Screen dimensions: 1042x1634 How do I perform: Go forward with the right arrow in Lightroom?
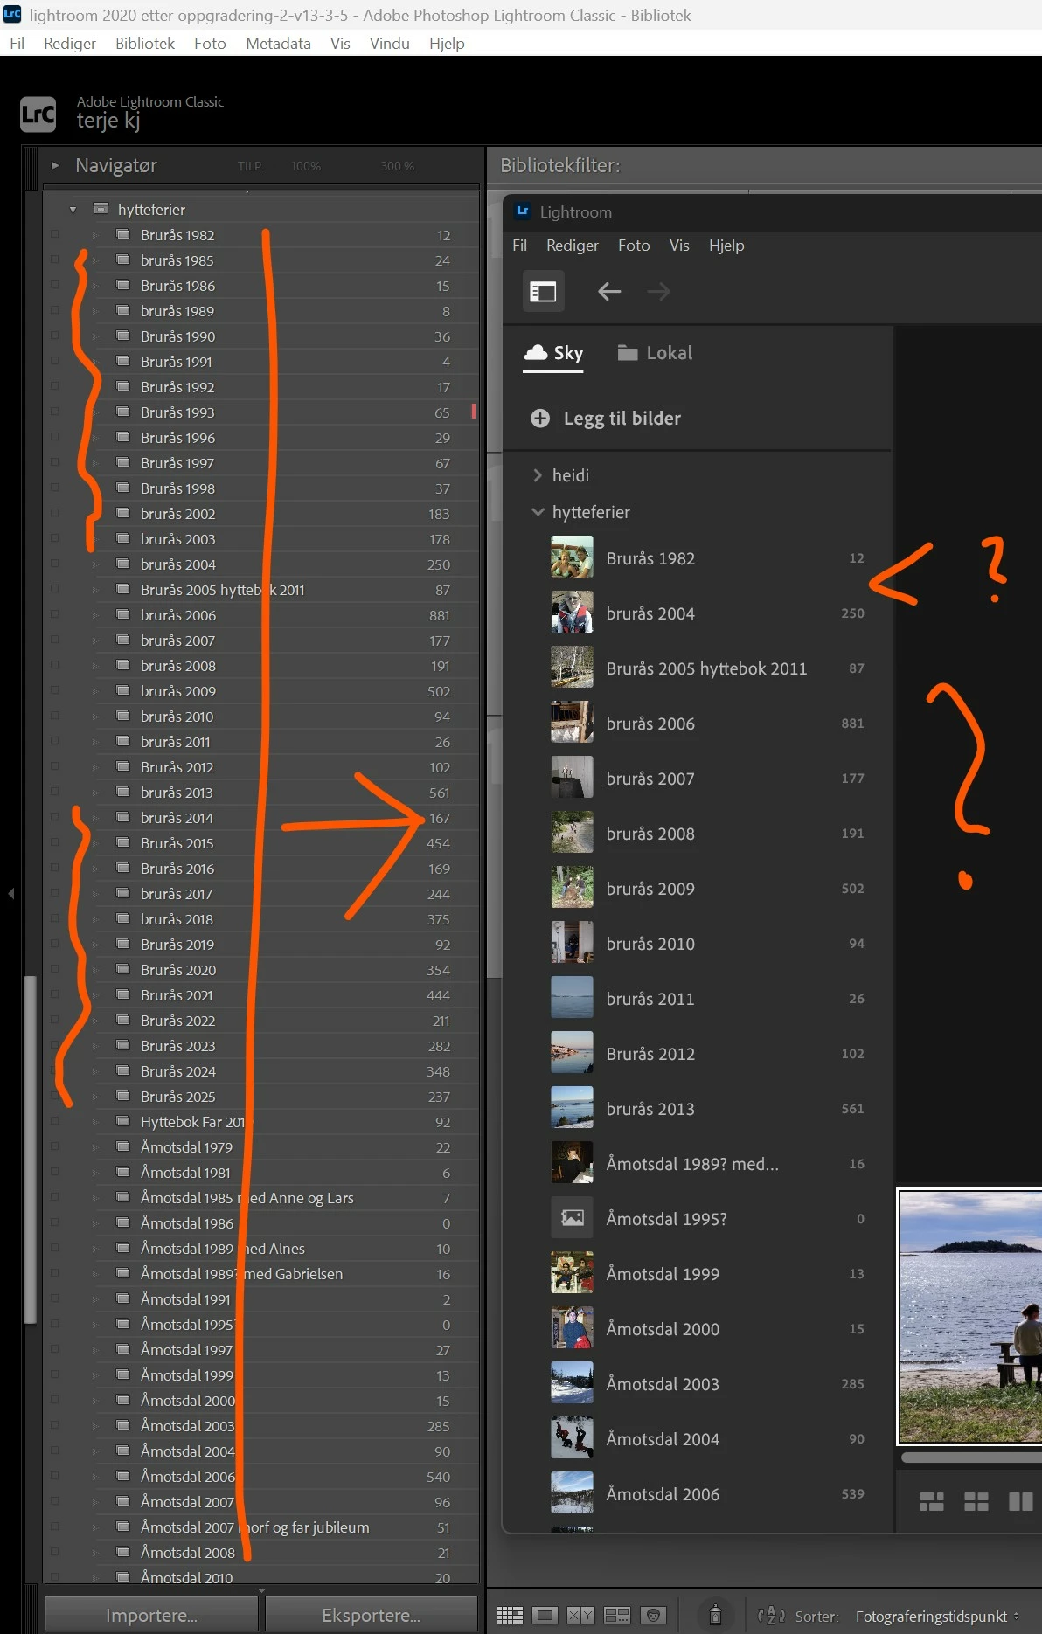pos(658,292)
